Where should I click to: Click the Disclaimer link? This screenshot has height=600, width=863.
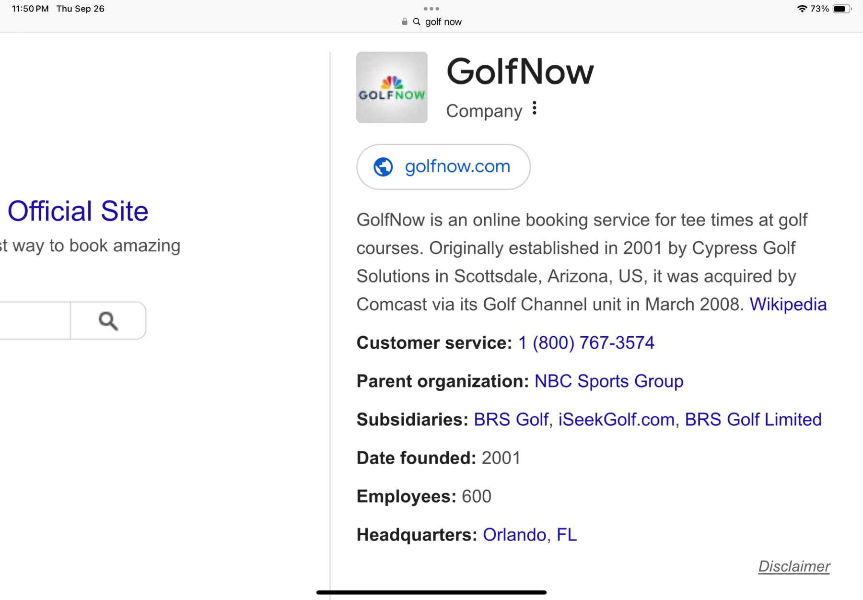click(793, 566)
